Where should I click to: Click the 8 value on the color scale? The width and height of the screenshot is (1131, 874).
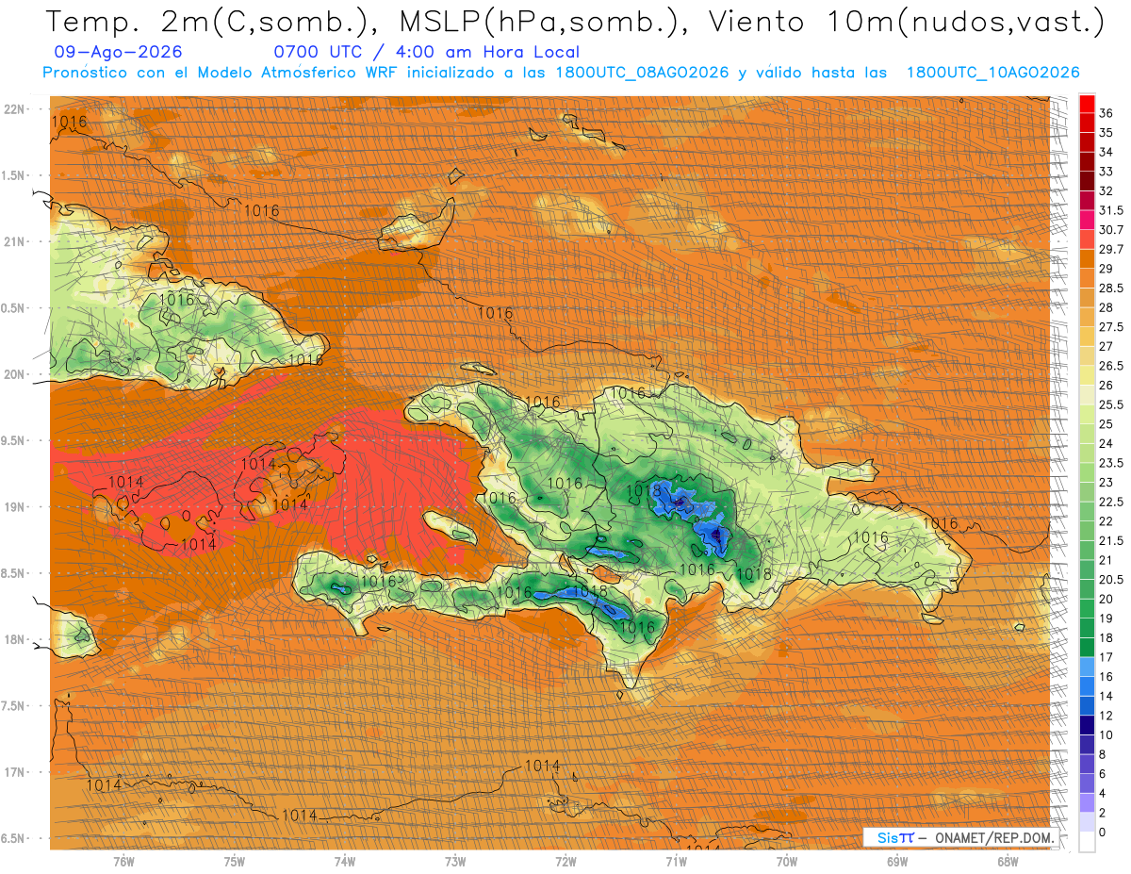click(x=1104, y=754)
